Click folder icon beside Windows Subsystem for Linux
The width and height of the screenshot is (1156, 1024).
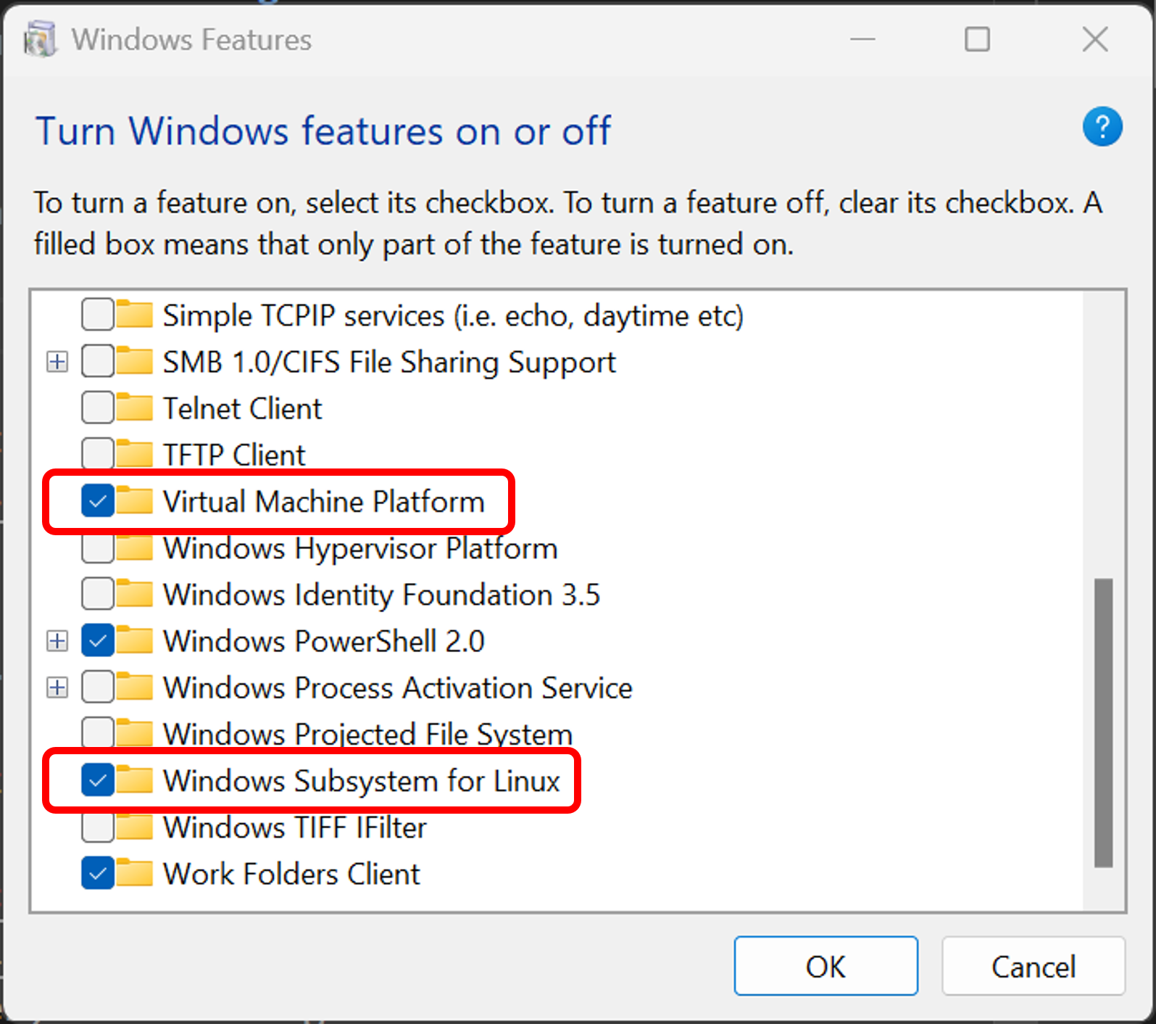[x=135, y=780]
